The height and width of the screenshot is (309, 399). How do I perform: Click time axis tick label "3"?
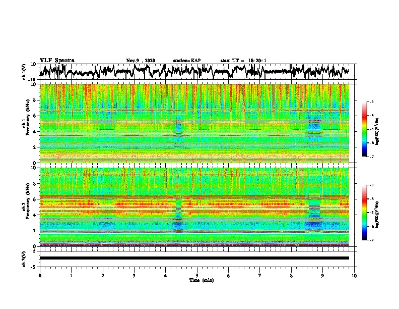[x=134, y=276]
